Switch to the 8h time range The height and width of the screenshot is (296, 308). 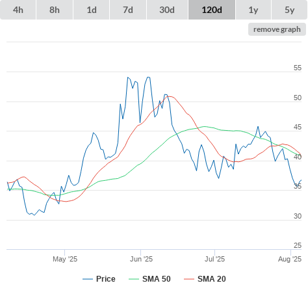[x=55, y=10]
